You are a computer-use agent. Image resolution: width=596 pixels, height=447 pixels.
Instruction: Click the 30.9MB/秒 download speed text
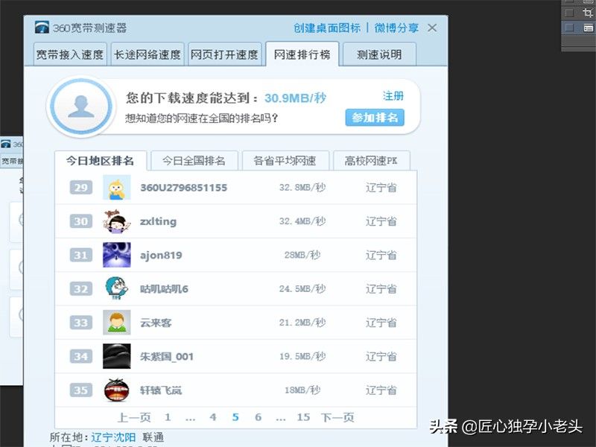(295, 98)
